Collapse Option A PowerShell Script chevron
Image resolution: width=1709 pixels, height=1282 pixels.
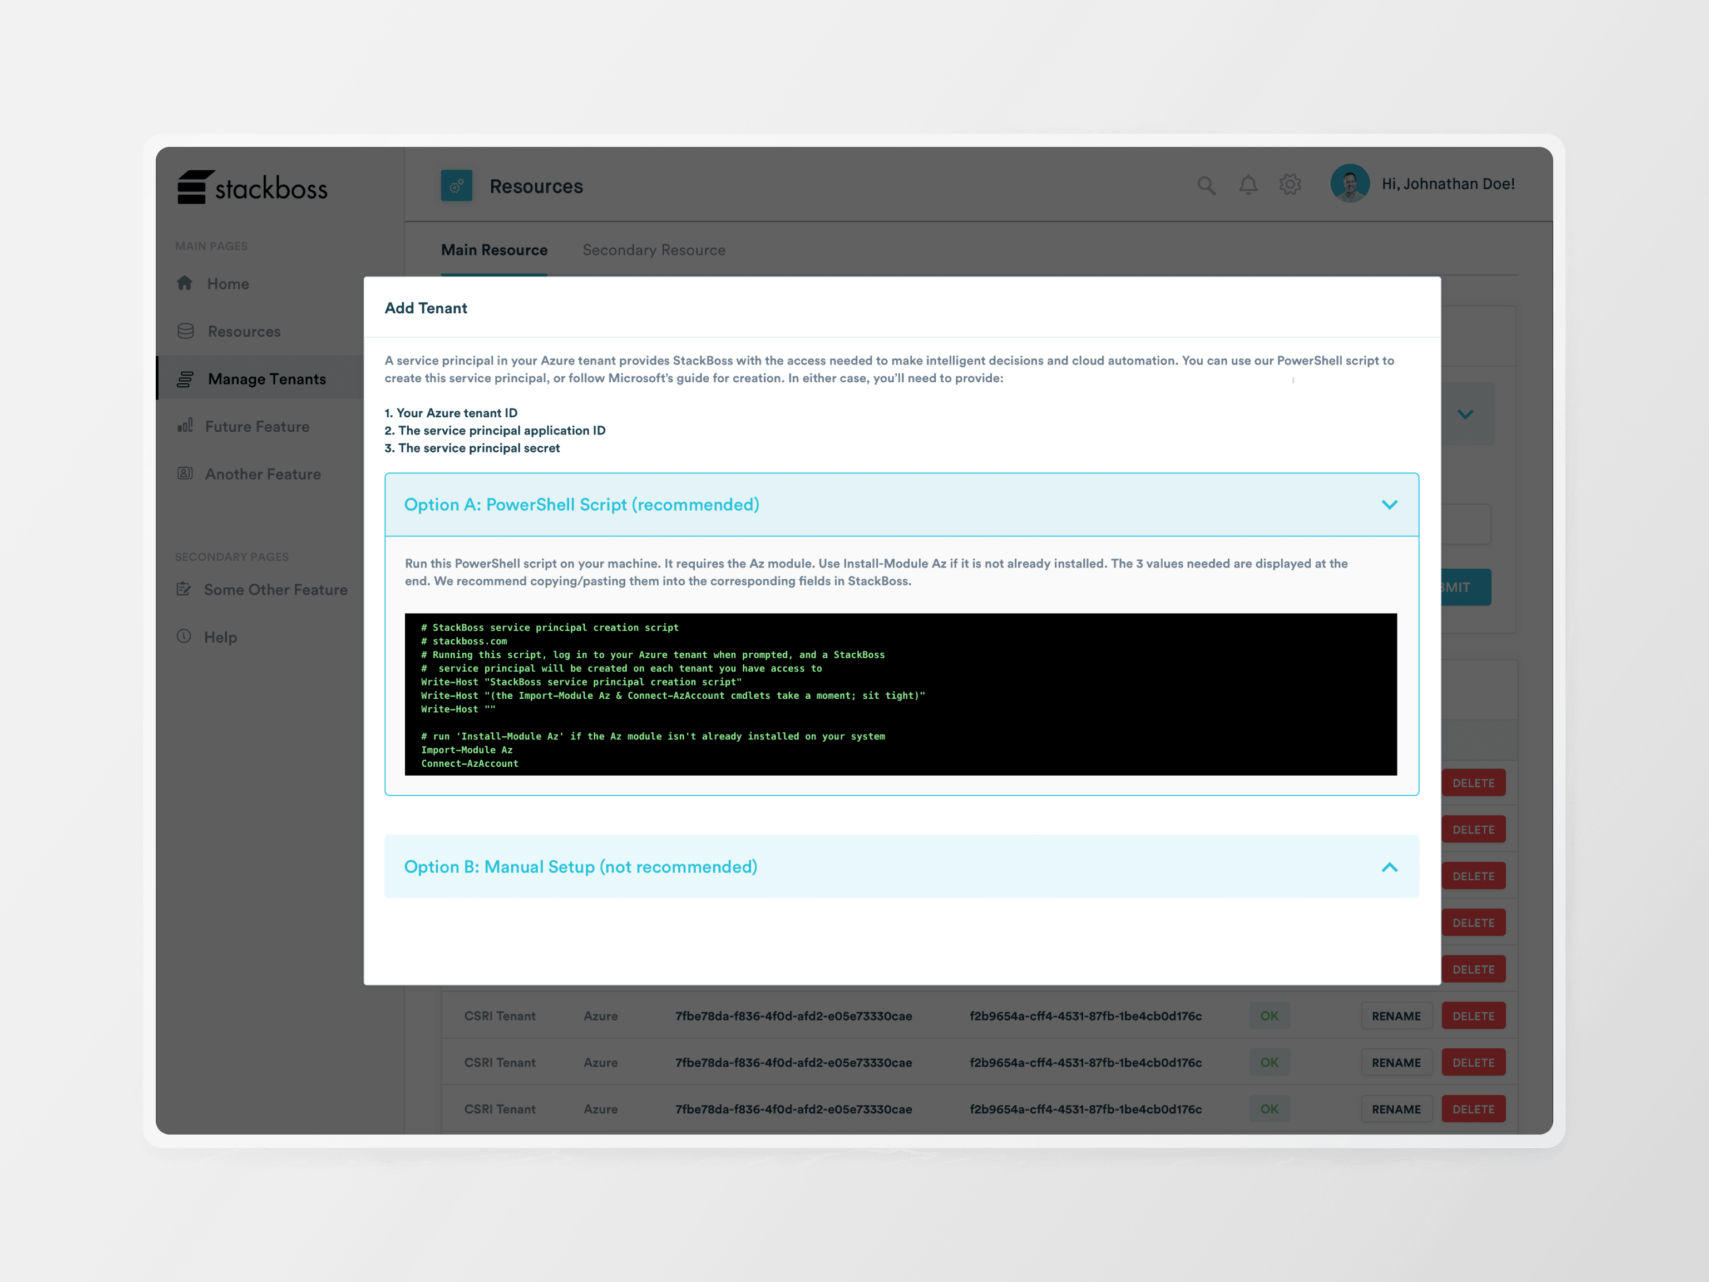pos(1389,505)
